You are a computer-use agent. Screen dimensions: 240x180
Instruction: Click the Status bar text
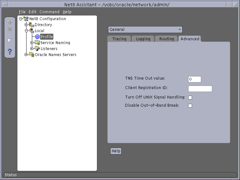point(10,175)
